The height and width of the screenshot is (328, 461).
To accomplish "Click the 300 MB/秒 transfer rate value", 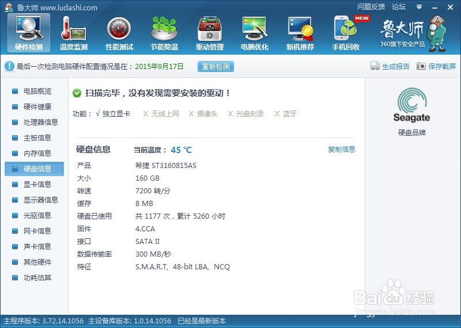I will (153, 254).
